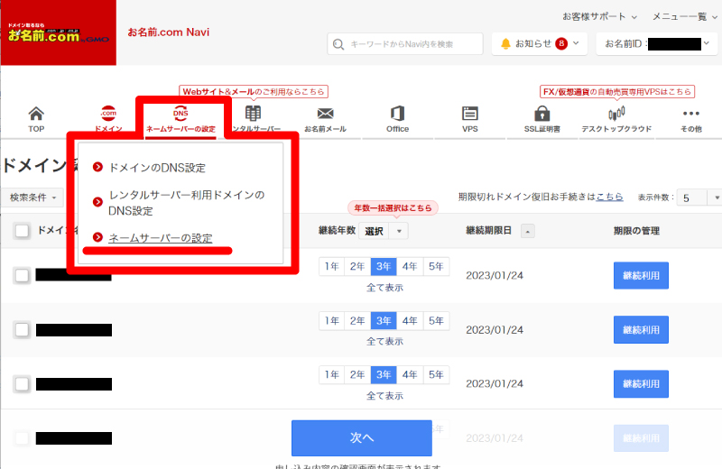The height and width of the screenshot is (469, 722).
Task: Open the DNS name server settings icon
Action: [180, 115]
